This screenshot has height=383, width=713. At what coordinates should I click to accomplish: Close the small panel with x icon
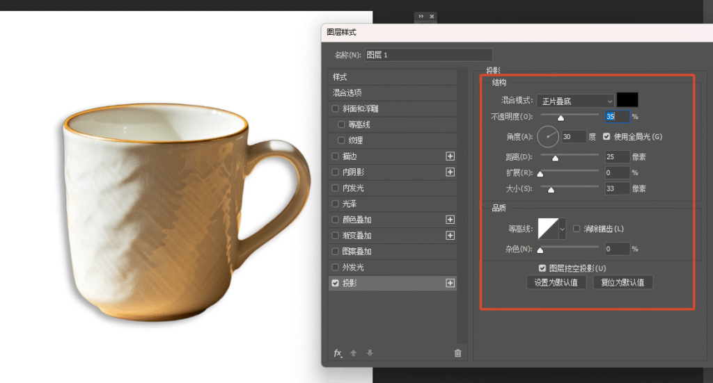(432, 17)
